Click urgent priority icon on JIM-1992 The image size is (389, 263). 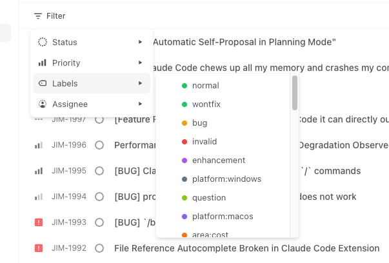click(39, 248)
